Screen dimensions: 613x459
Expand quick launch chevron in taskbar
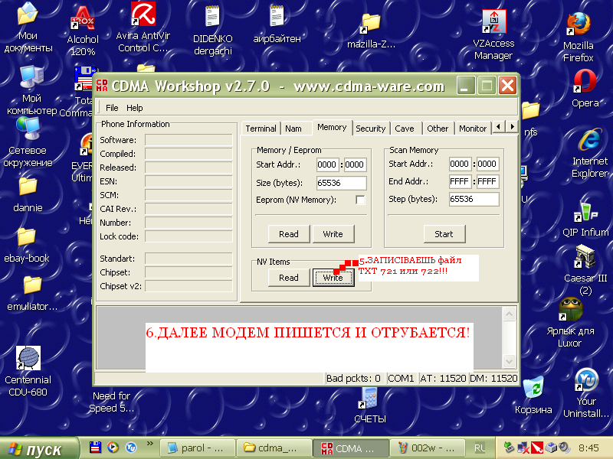(149, 444)
